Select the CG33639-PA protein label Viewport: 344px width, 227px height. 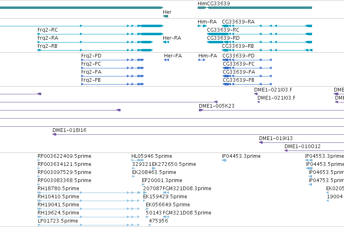(x=239, y=72)
